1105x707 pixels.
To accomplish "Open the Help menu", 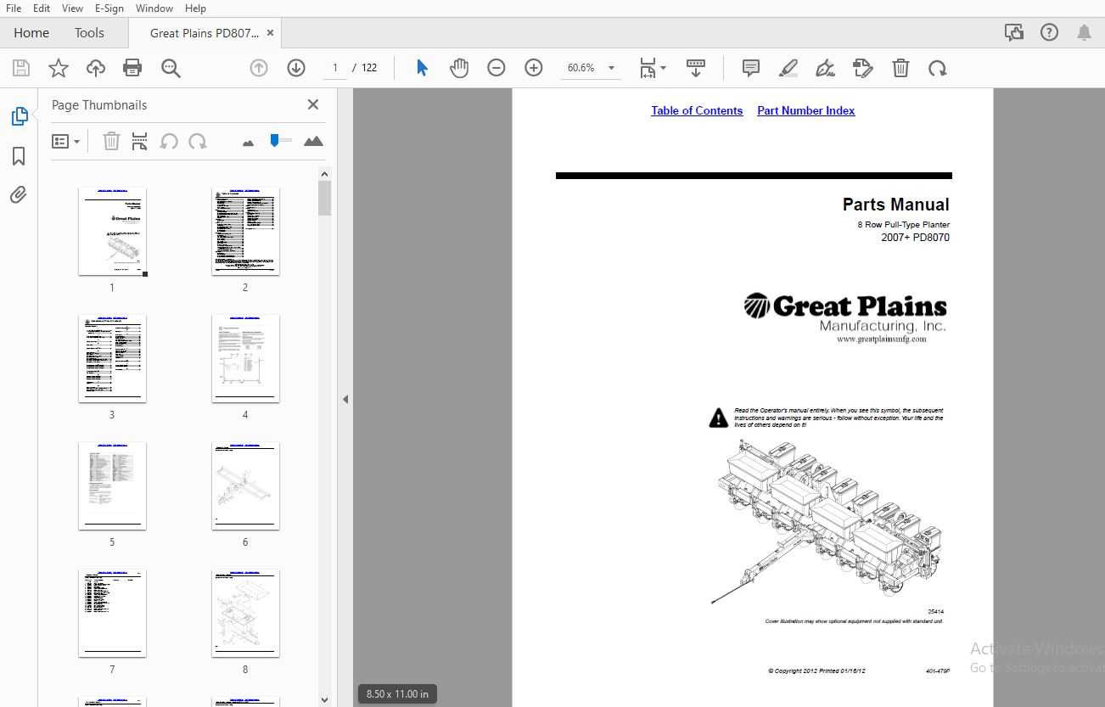I will [x=195, y=8].
